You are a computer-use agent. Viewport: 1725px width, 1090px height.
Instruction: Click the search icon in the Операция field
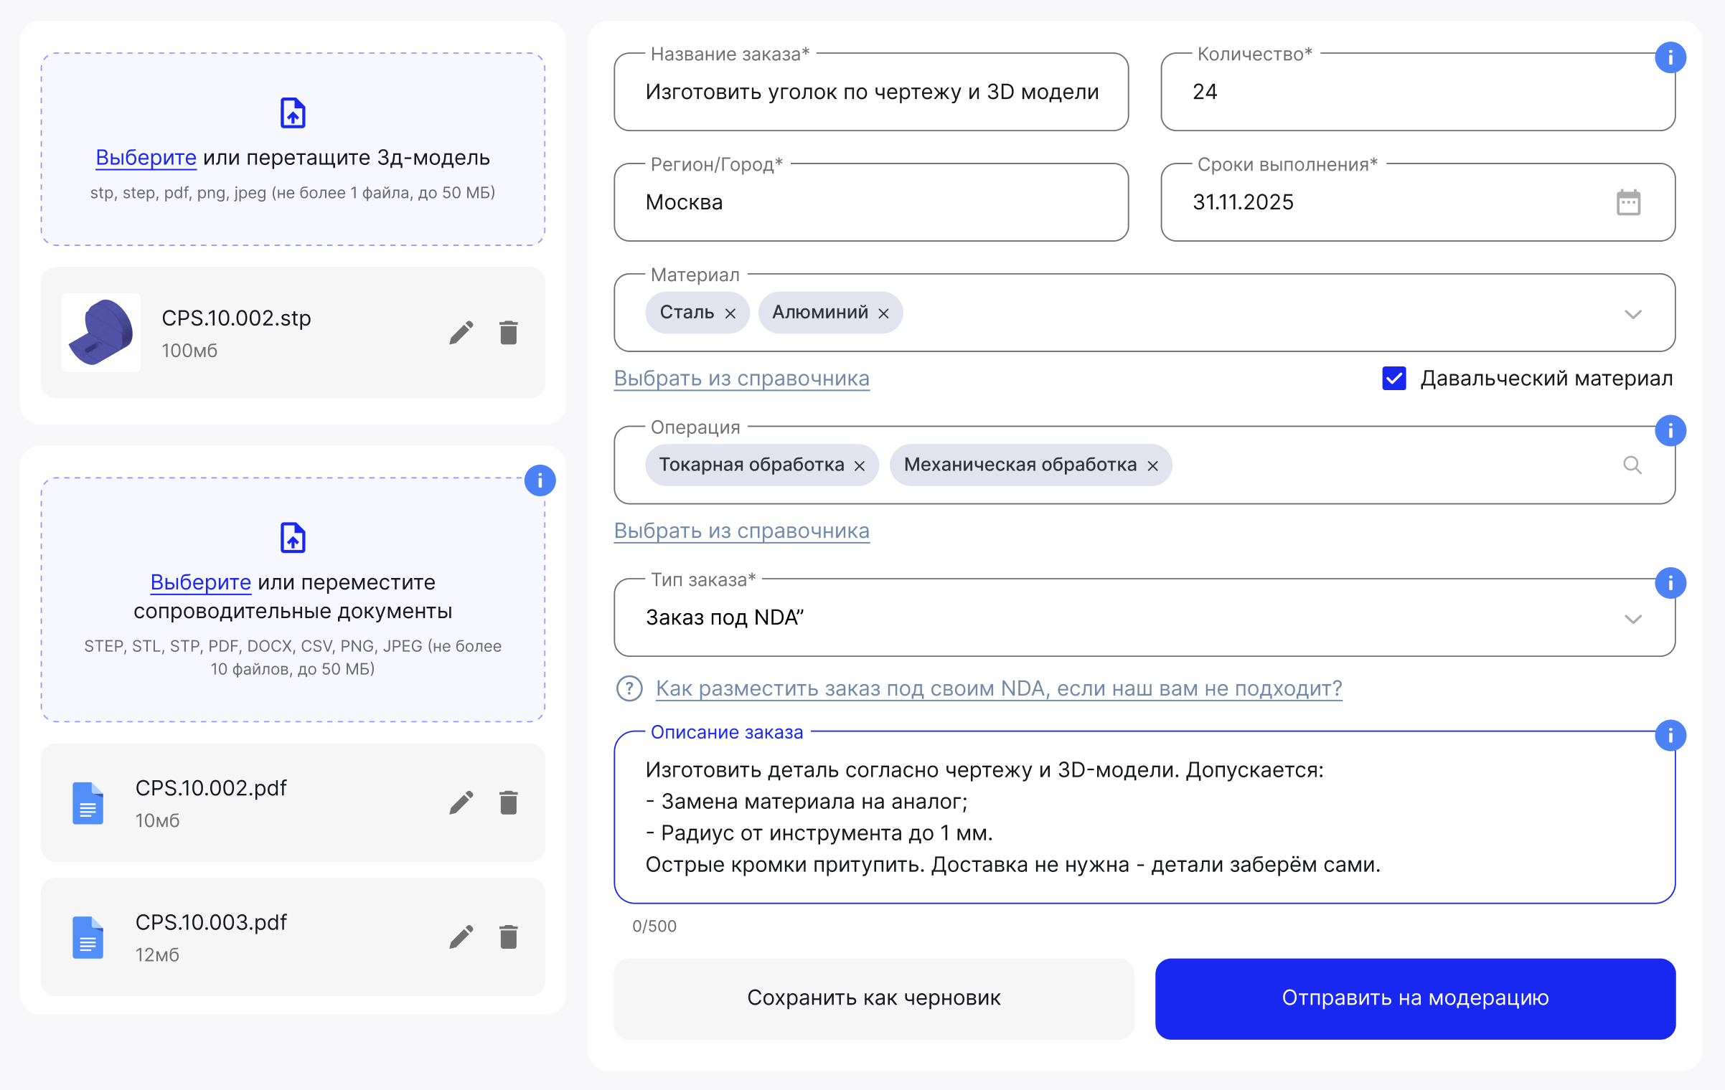(x=1633, y=465)
